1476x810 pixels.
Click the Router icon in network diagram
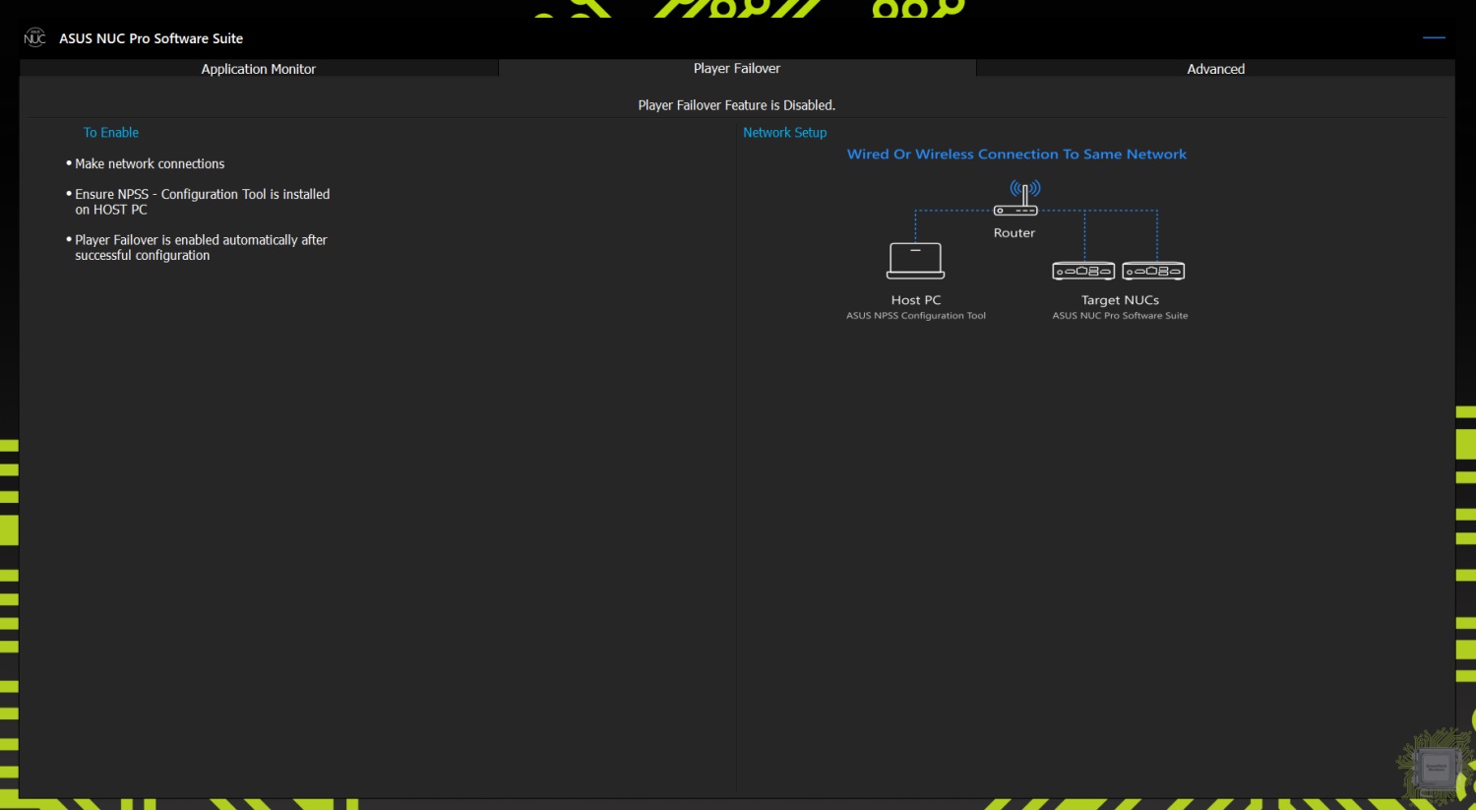pyautogui.click(x=1015, y=198)
